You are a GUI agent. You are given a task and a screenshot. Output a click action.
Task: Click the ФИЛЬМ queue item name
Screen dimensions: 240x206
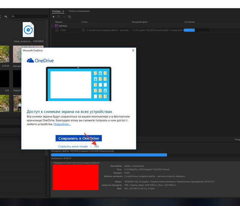pyautogui.click(x=63, y=26)
